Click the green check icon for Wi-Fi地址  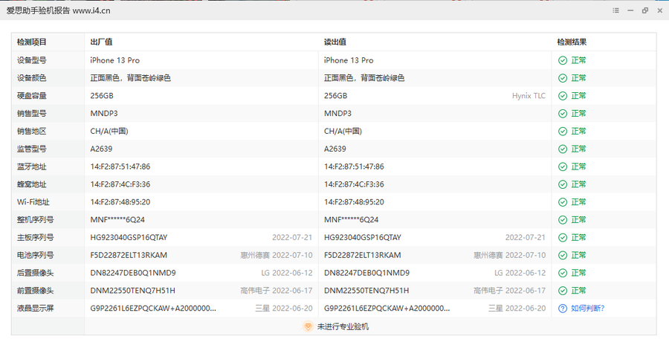point(563,202)
